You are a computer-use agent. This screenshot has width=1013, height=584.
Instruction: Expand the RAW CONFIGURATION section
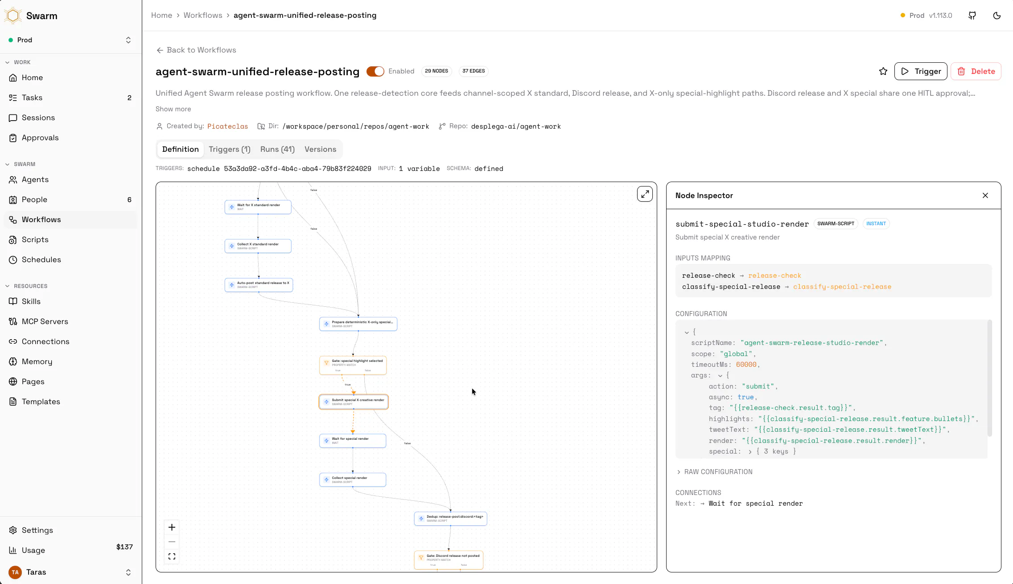pyautogui.click(x=714, y=472)
